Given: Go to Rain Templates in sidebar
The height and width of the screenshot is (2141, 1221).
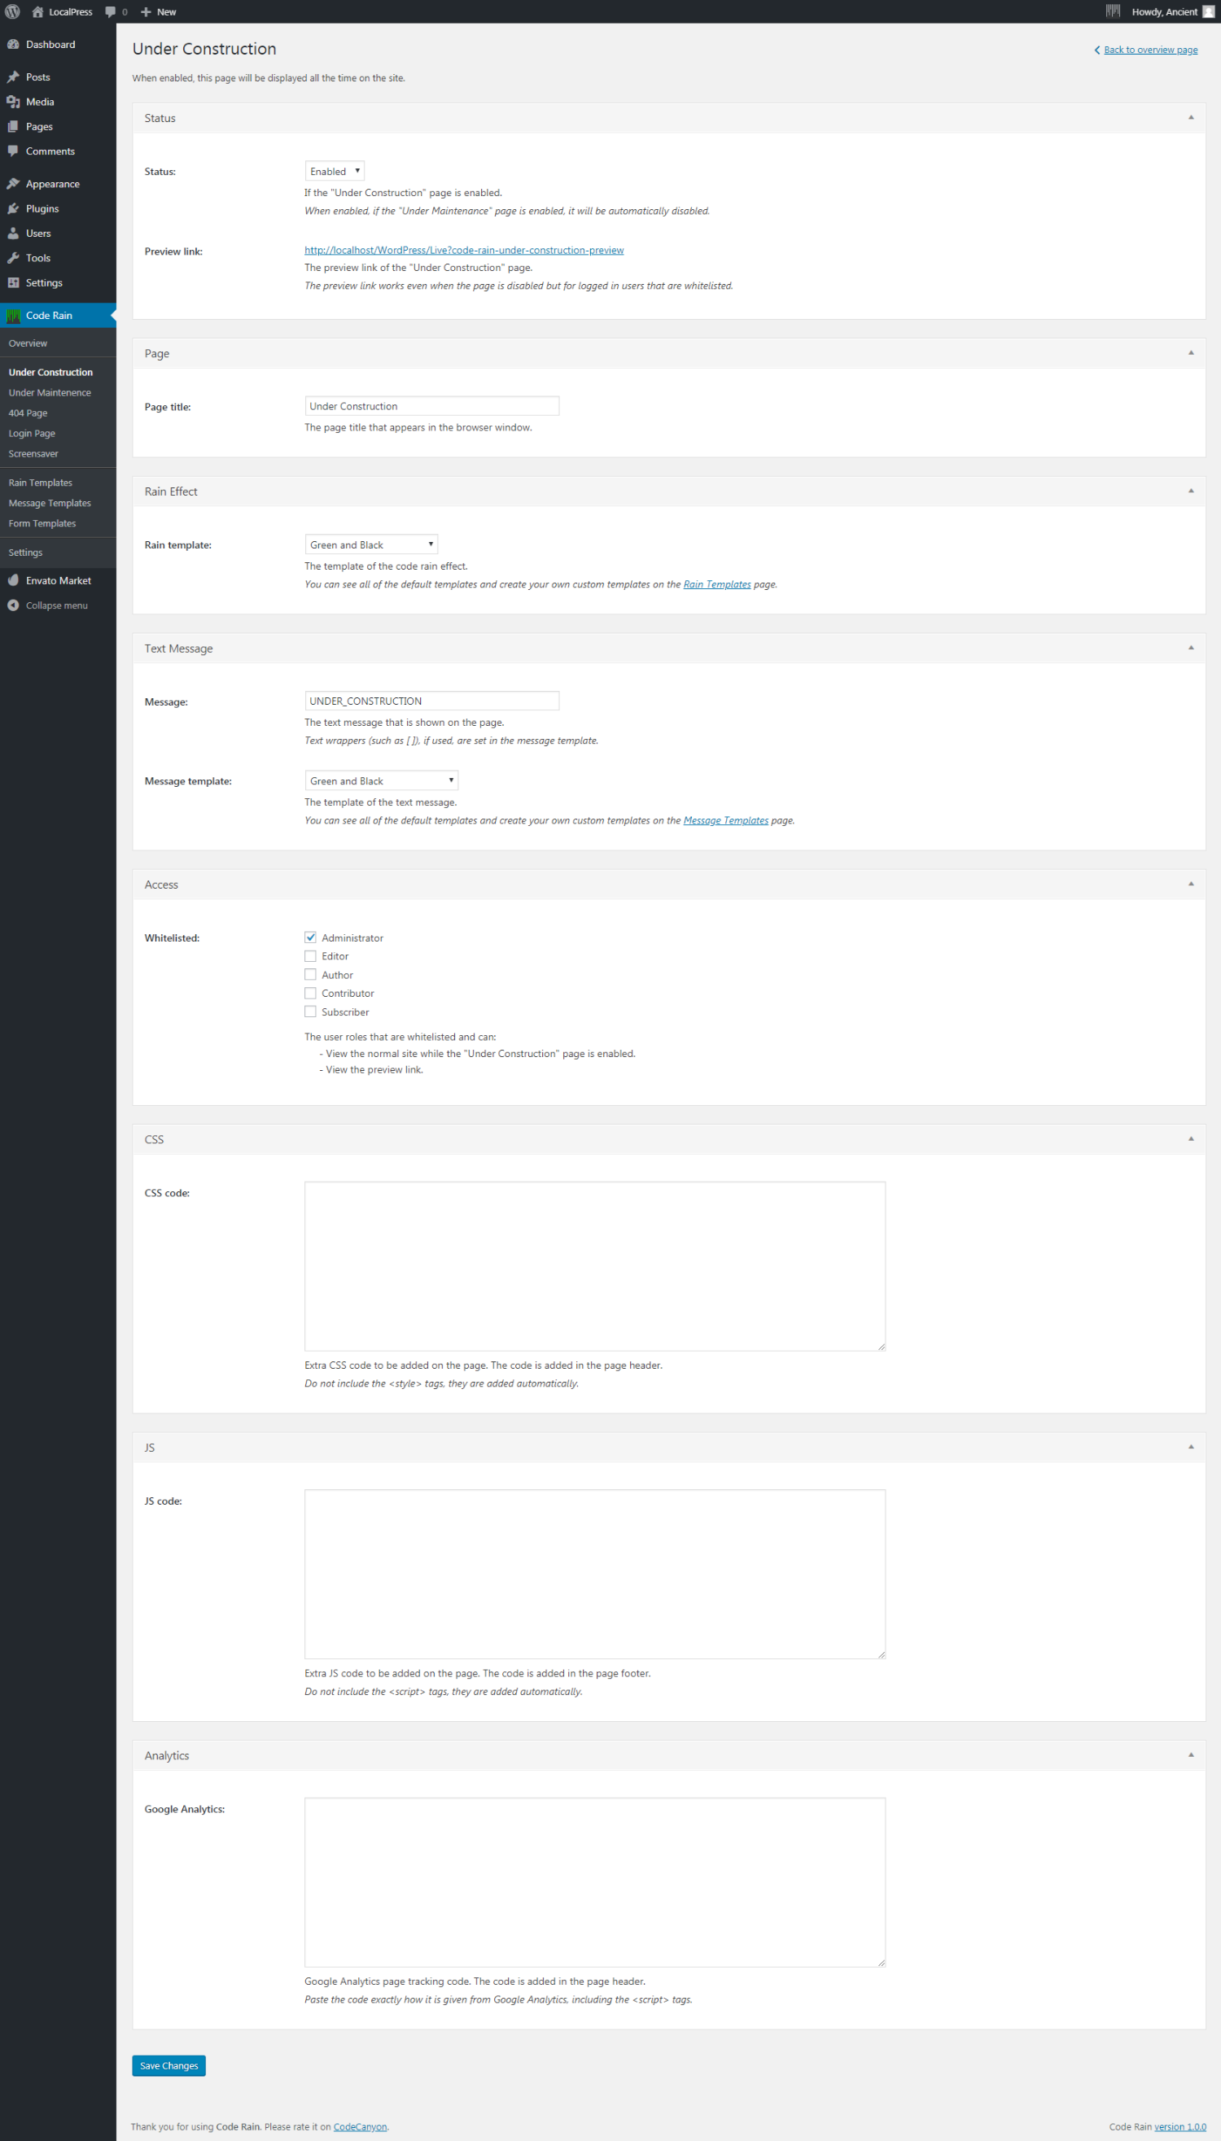Looking at the screenshot, I should 40,483.
